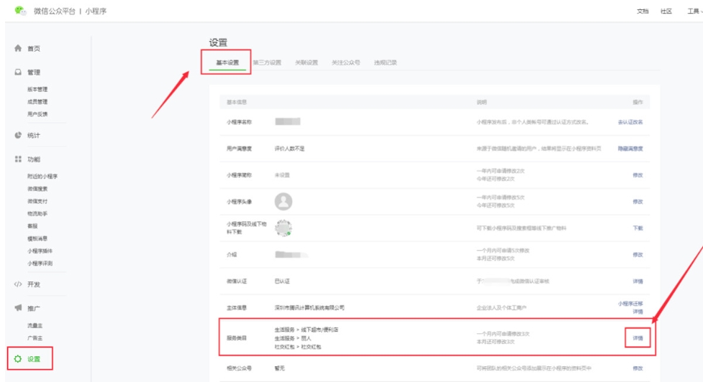
Task: Click the WeChat platform logo icon
Action: click(x=20, y=11)
